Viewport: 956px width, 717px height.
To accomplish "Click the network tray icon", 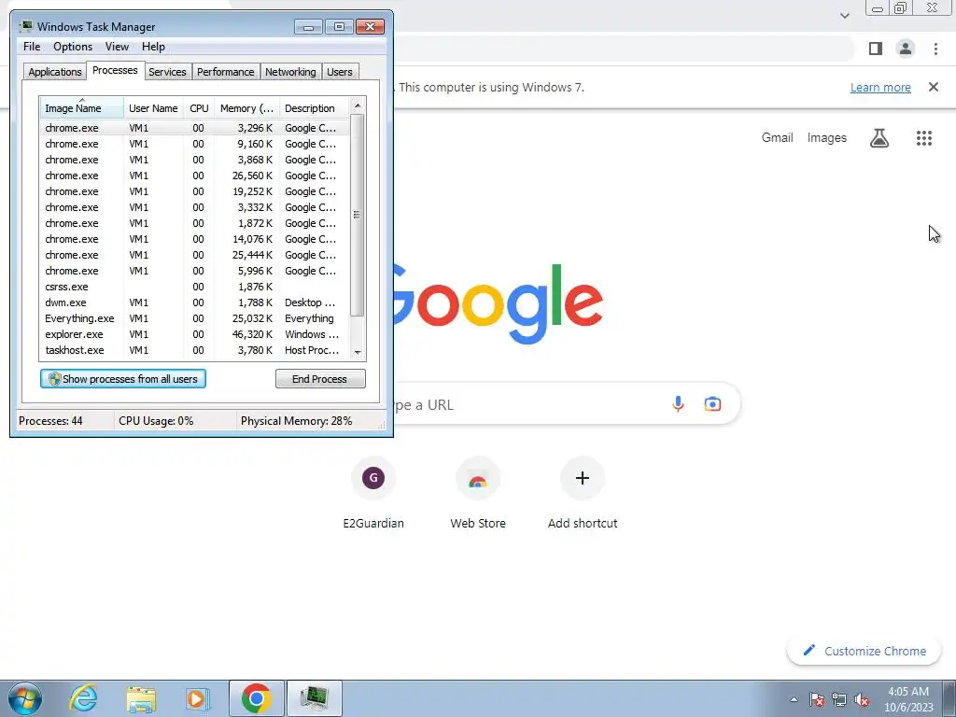I will point(839,699).
